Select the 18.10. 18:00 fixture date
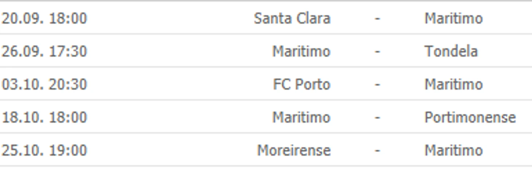 tap(44, 117)
